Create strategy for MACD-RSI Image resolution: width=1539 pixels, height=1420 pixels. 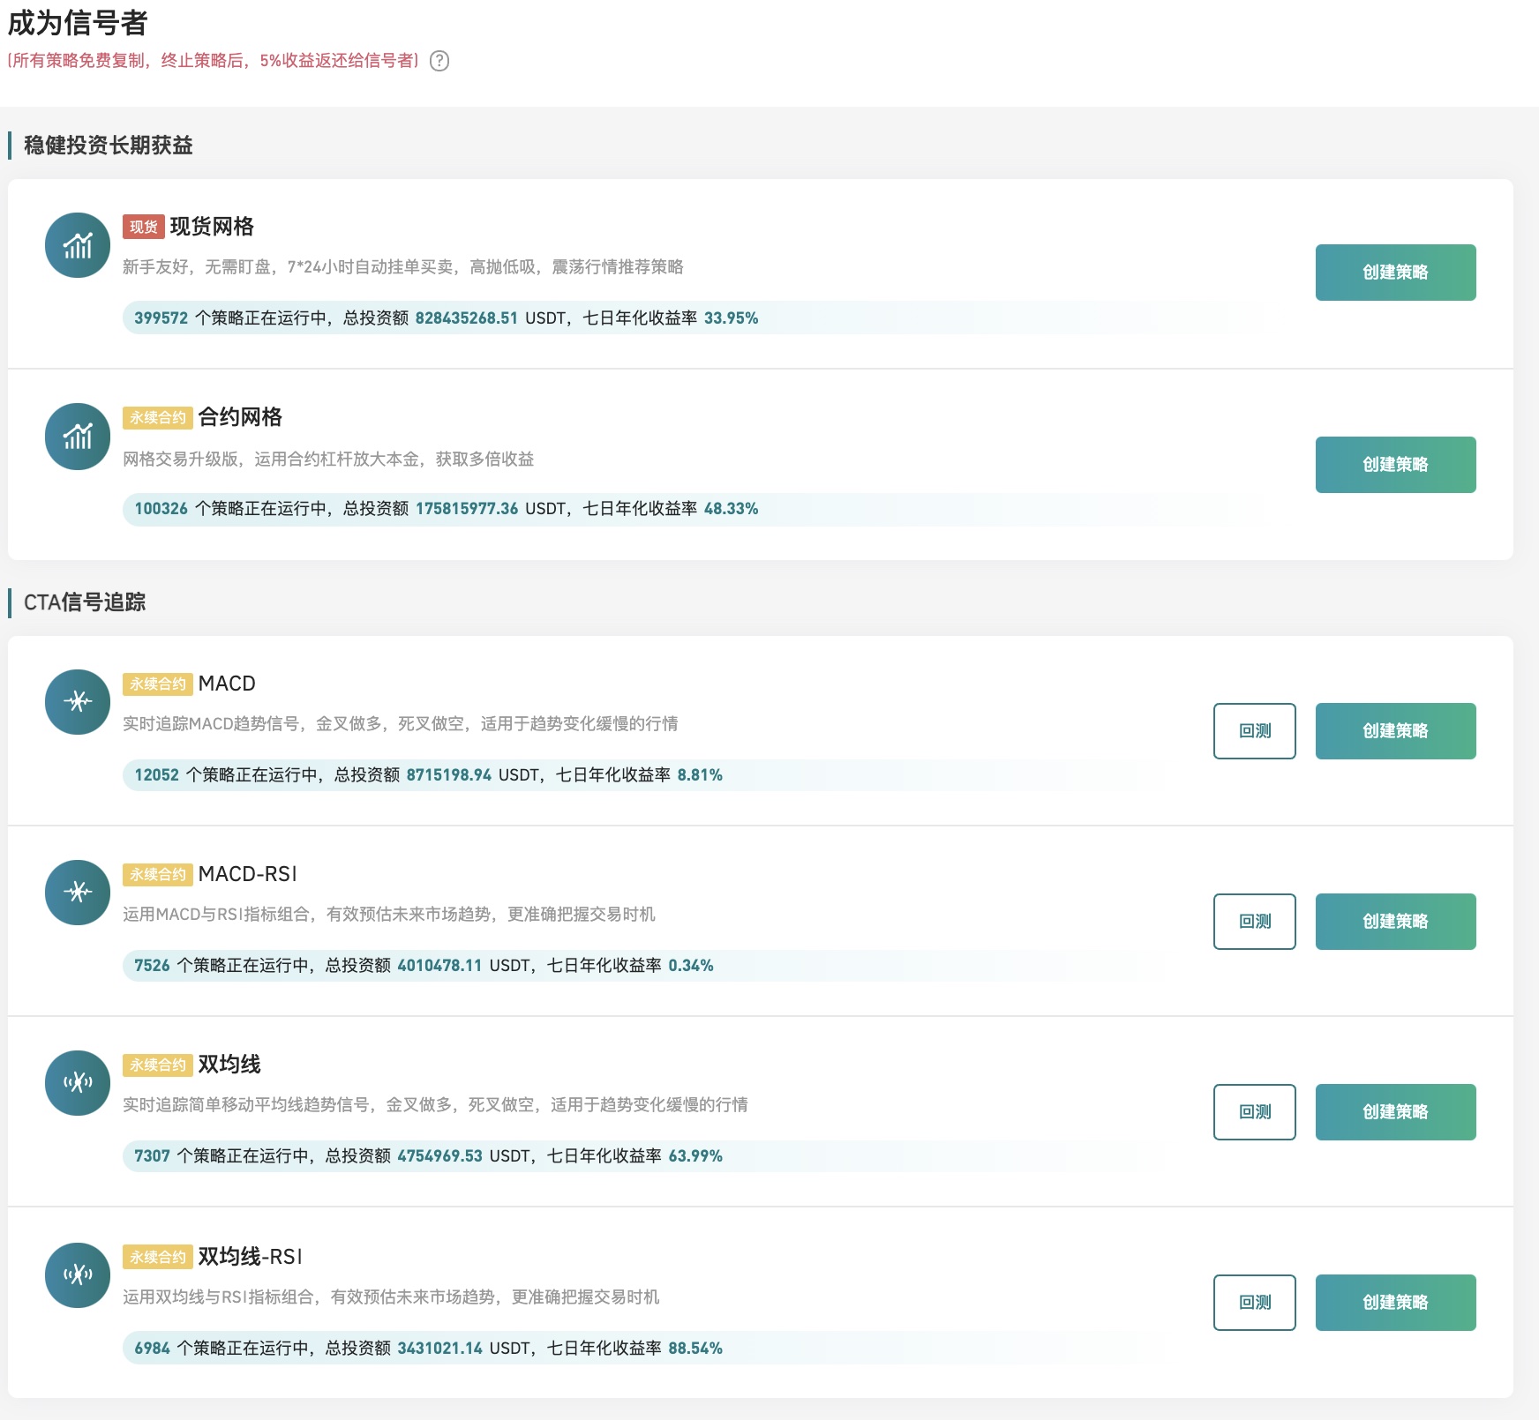click(x=1395, y=922)
